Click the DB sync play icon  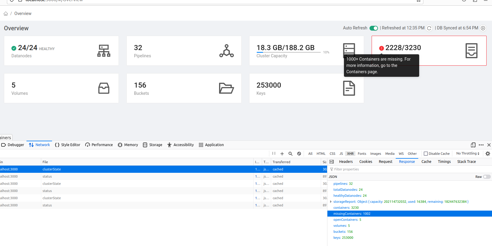483,28
